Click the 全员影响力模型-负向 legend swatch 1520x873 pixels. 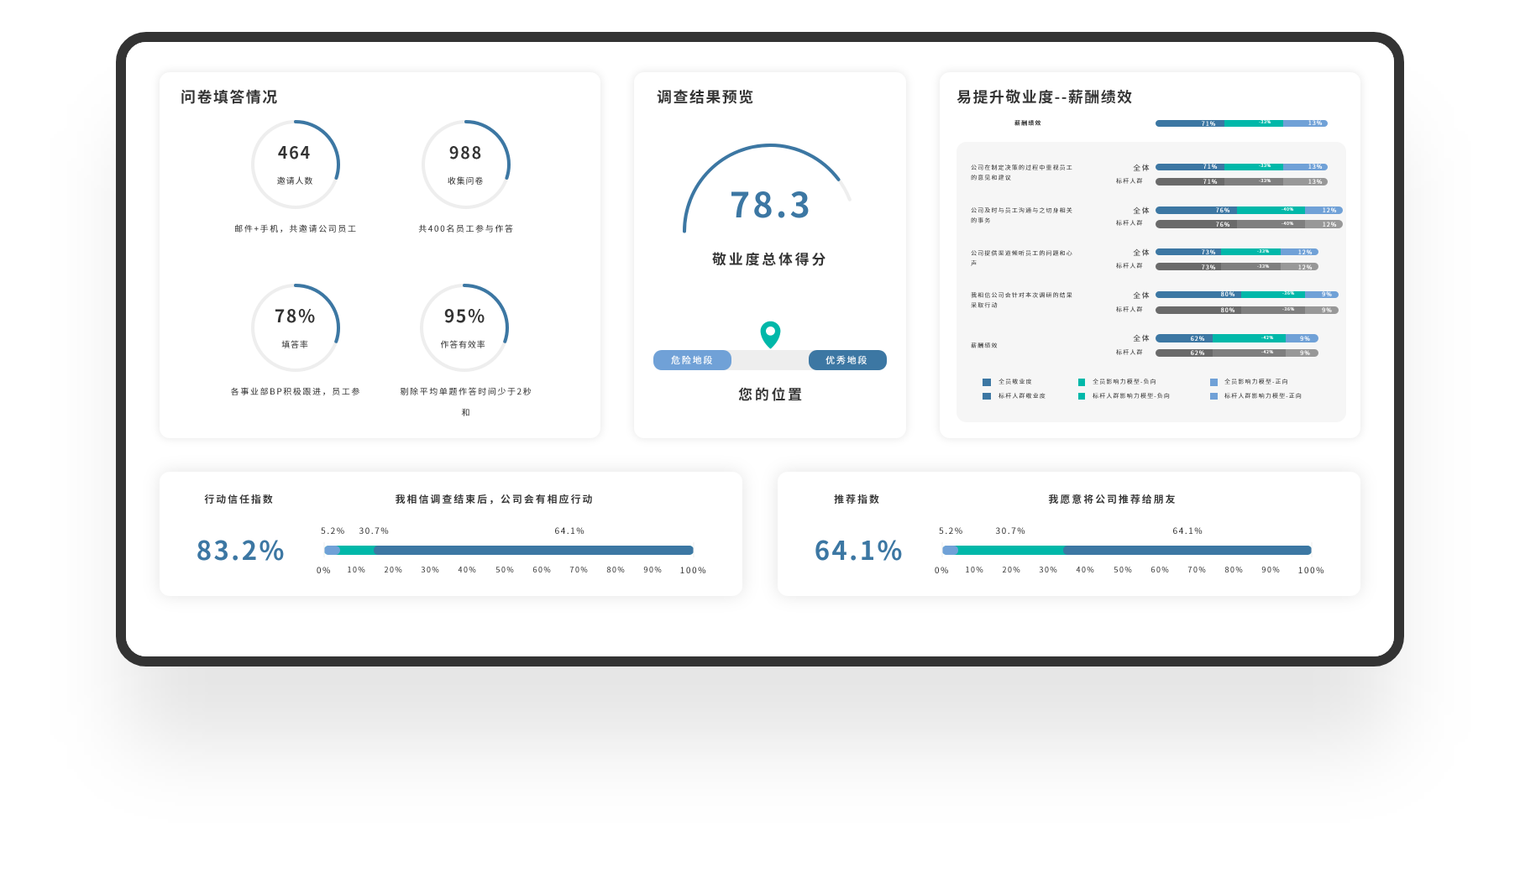(1082, 382)
